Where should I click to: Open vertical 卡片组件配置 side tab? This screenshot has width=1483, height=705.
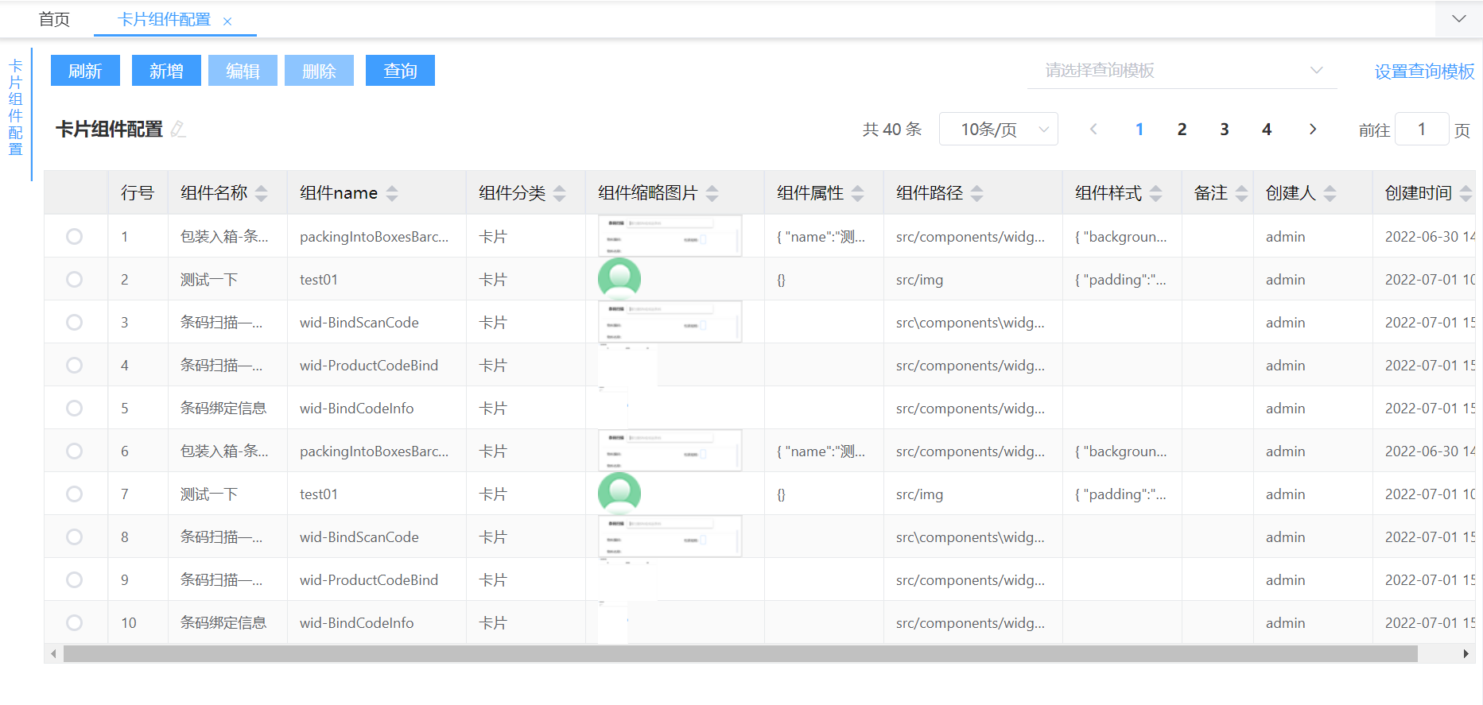coord(15,107)
